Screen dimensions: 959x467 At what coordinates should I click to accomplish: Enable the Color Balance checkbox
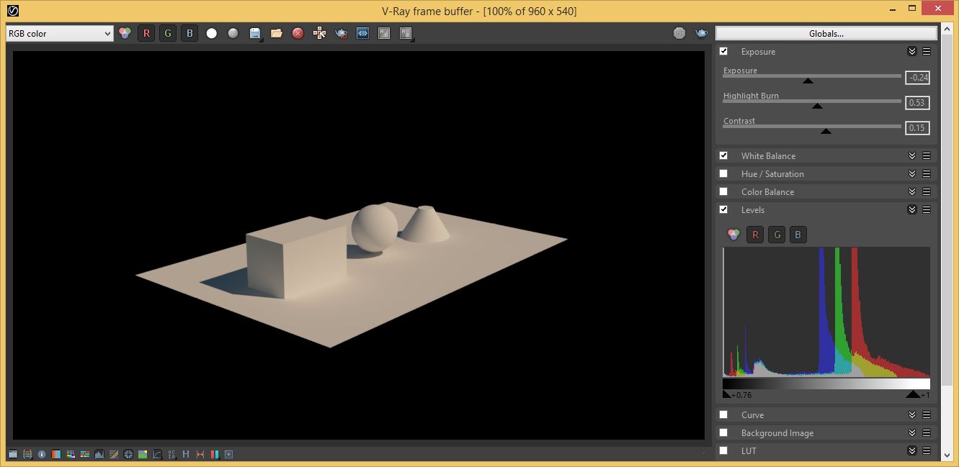[x=723, y=191]
